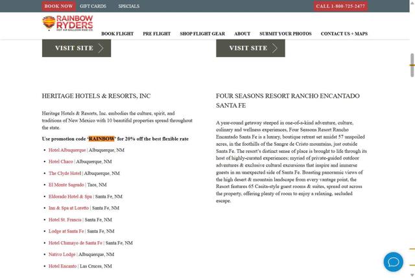Click the VISIT SITE button above Heritage Hotels
This screenshot has height=278, width=415.
tap(77, 48)
